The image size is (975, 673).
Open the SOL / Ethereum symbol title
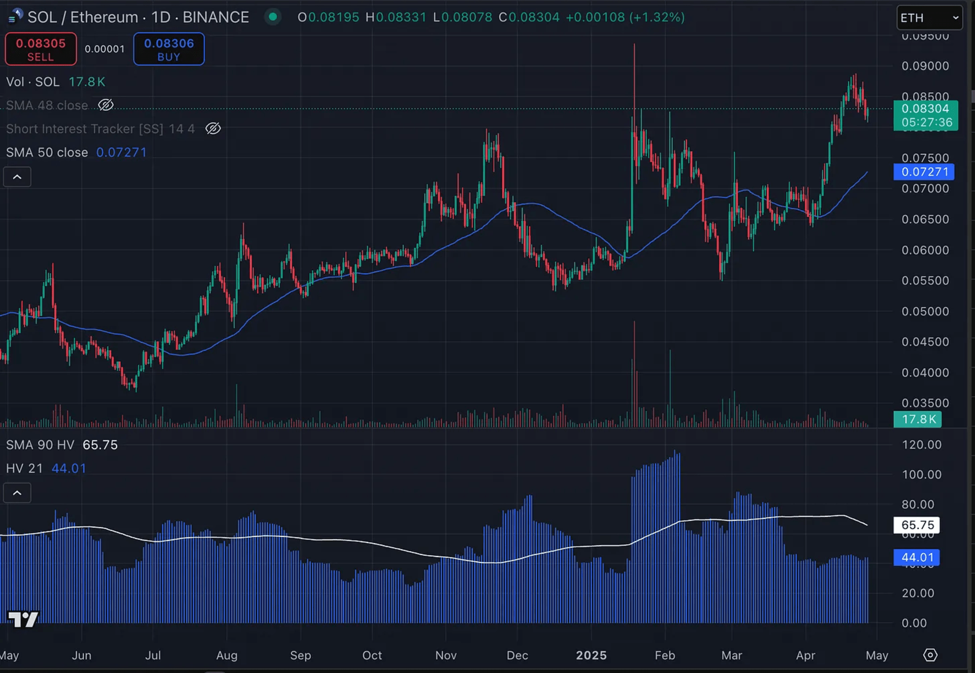[138, 17]
